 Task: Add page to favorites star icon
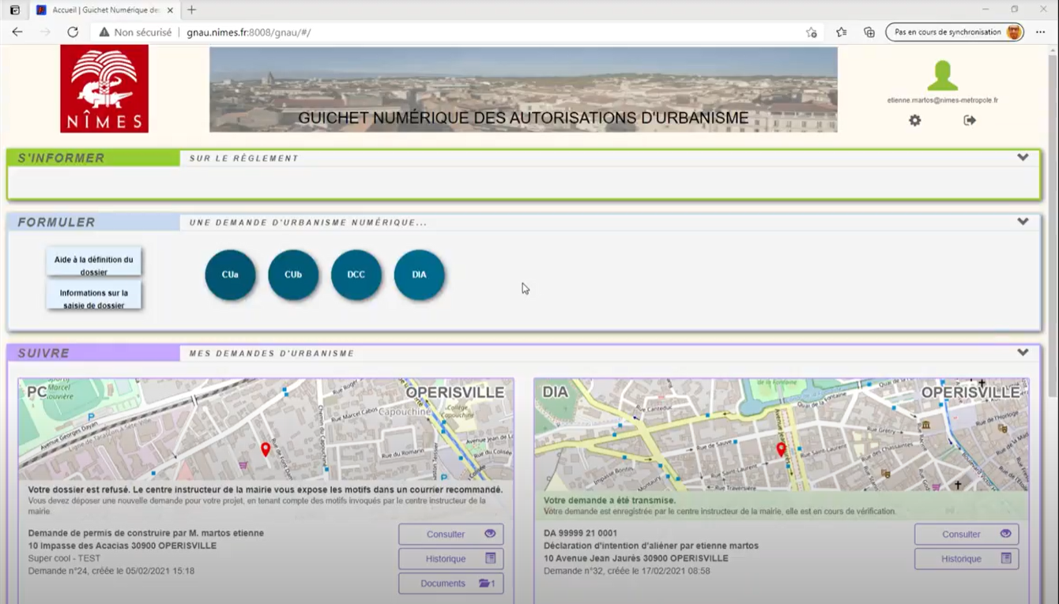(x=812, y=32)
